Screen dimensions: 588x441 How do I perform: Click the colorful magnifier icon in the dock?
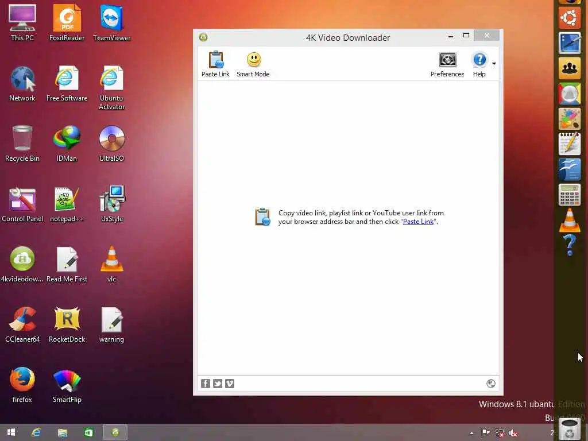(x=569, y=94)
